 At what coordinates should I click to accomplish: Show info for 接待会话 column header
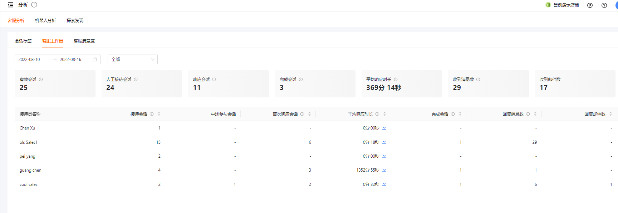pyautogui.click(x=152, y=114)
